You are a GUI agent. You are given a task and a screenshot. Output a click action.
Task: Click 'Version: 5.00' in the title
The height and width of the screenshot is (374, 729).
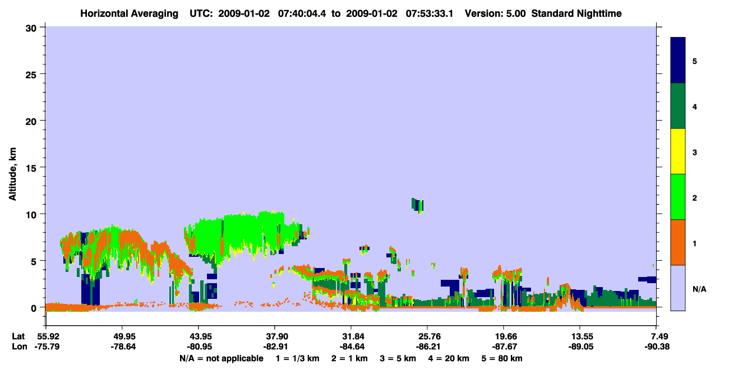click(x=496, y=13)
